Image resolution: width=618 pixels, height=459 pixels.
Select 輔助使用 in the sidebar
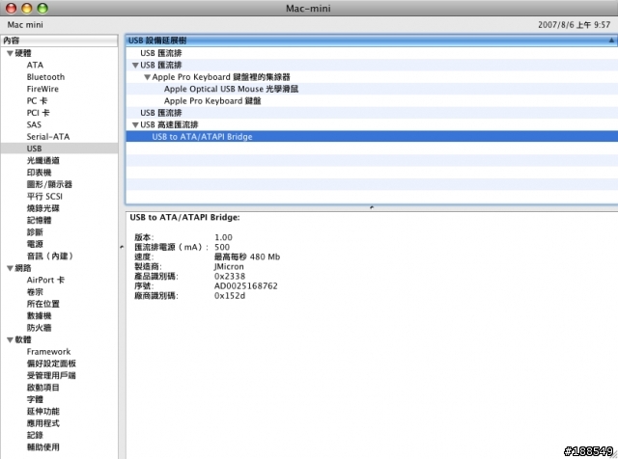point(43,447)
